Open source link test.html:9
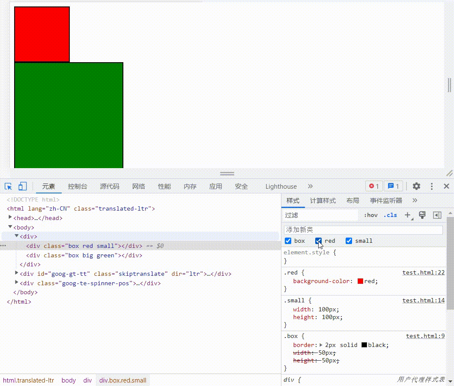This screenshot has width=454, height=386. 425,336
